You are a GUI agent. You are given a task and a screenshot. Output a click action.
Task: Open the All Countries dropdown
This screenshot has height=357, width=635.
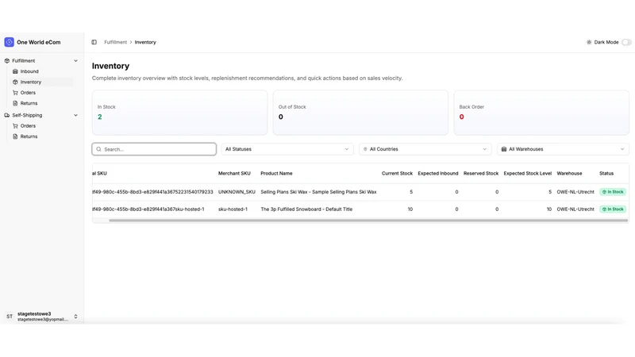click(x=425, y=149)
